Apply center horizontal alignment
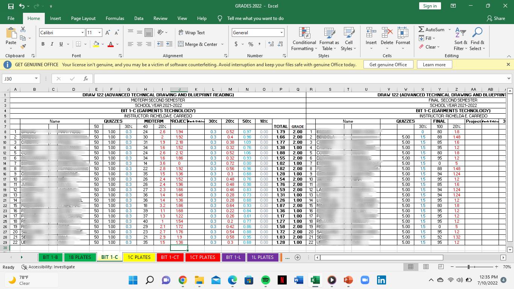 click(x=140, y=44)
